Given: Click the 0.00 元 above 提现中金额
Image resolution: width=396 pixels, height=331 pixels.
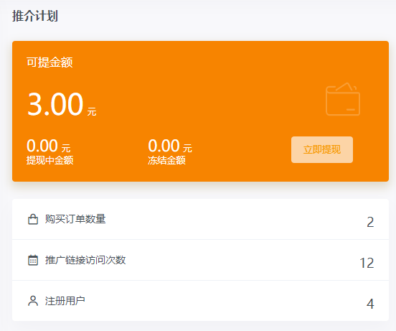Looking at the screenshot, I should (x=49, y=146).
